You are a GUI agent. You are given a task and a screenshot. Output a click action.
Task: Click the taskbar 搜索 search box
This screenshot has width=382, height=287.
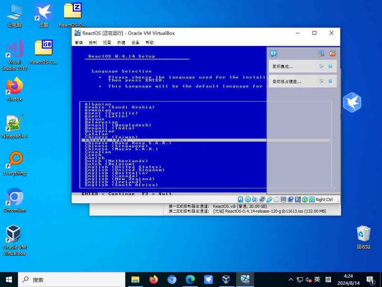72,280
